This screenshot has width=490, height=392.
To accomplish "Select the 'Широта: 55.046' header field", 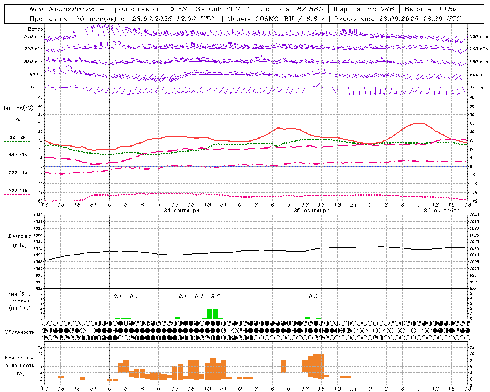I will click(364, 10).
